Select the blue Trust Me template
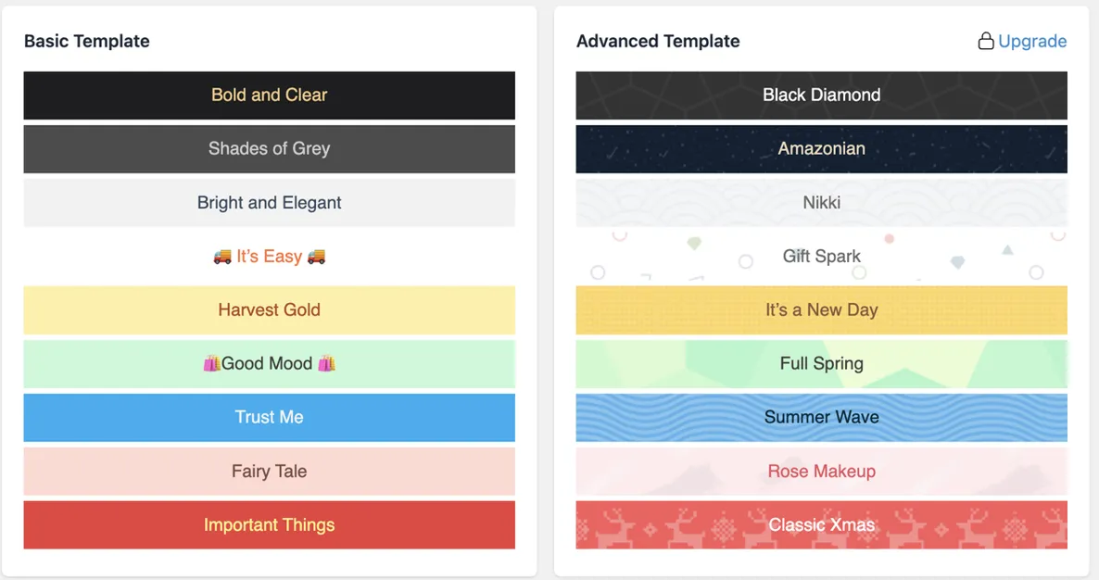The image size is (1099, 580). click(269, 418)
